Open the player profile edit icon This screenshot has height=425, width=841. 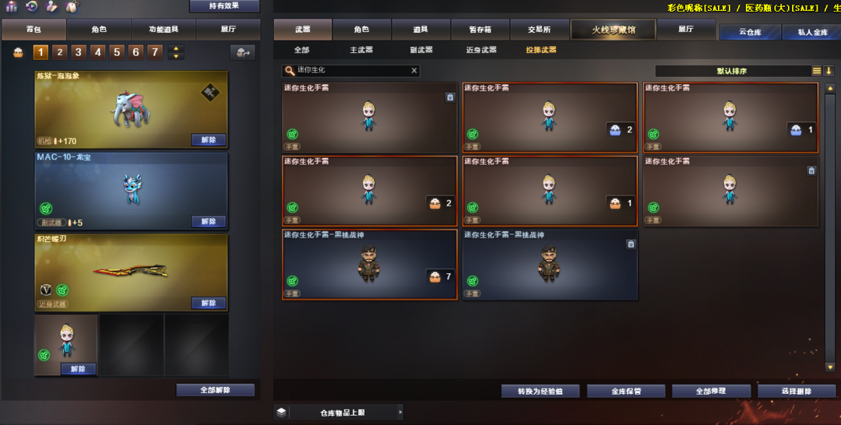[x=51, y=6]
